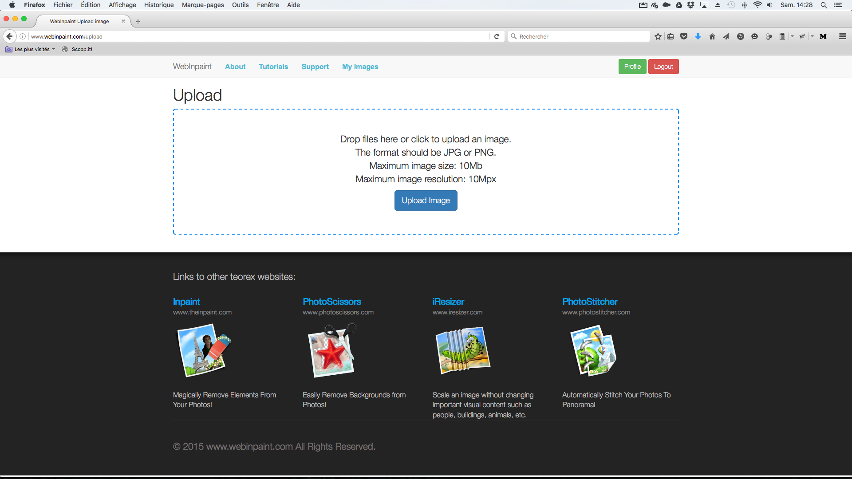
Task: Go to the About page link
Action: (235, 67)
